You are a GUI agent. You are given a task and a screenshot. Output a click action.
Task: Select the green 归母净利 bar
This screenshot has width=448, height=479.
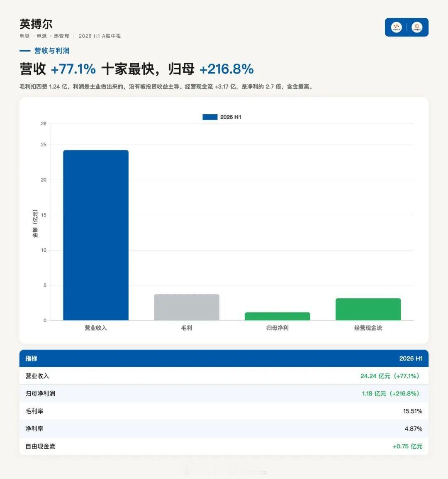click(x=277, y=316)
